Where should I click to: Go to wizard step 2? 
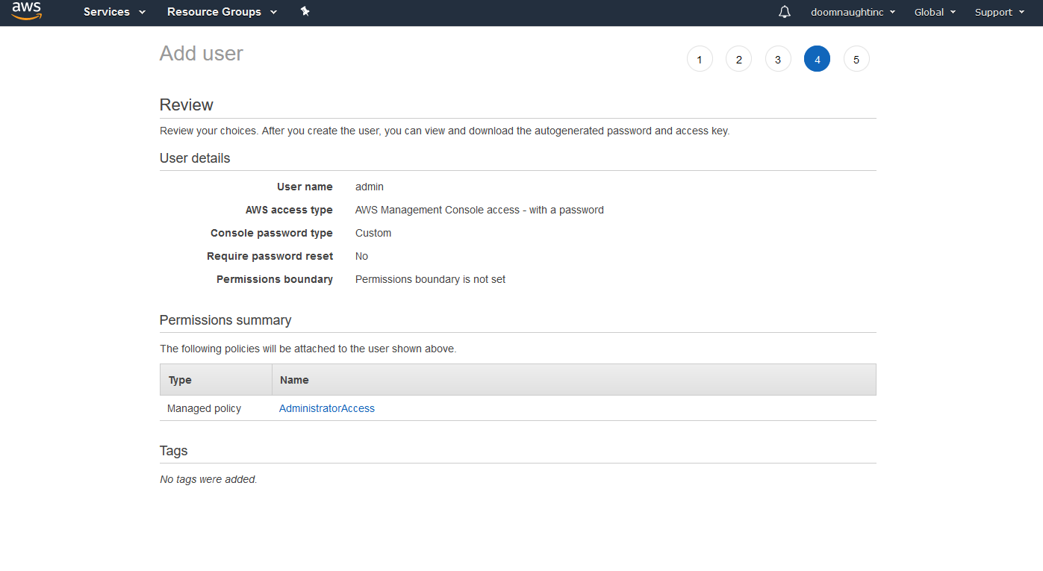pos(738,59)
